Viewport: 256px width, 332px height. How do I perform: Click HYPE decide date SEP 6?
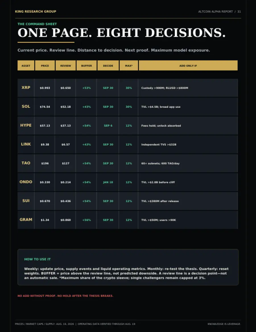coord(108,126)
